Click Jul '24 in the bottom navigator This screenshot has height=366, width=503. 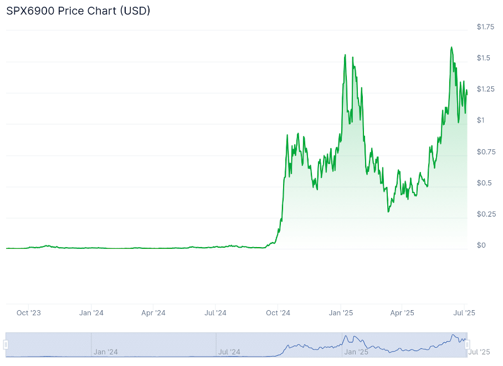coord(229,352)
